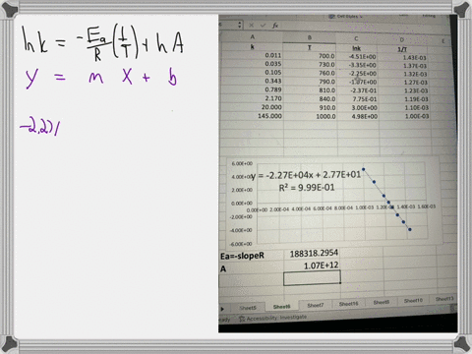Click the '1/T' header cell
Screen dimensions: 472x354
[x=402, y=49]
